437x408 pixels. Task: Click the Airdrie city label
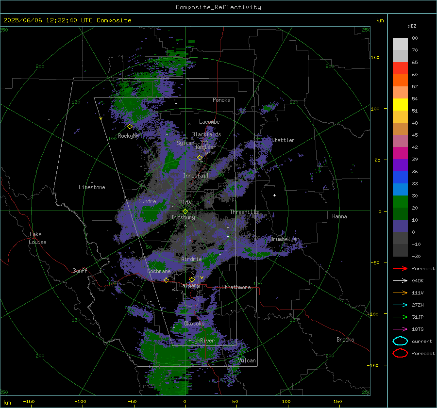191,259
